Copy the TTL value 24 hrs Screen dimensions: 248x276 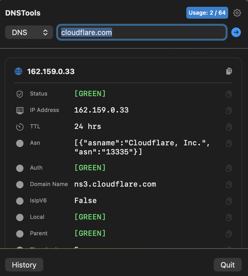click(x=229, y=127)
